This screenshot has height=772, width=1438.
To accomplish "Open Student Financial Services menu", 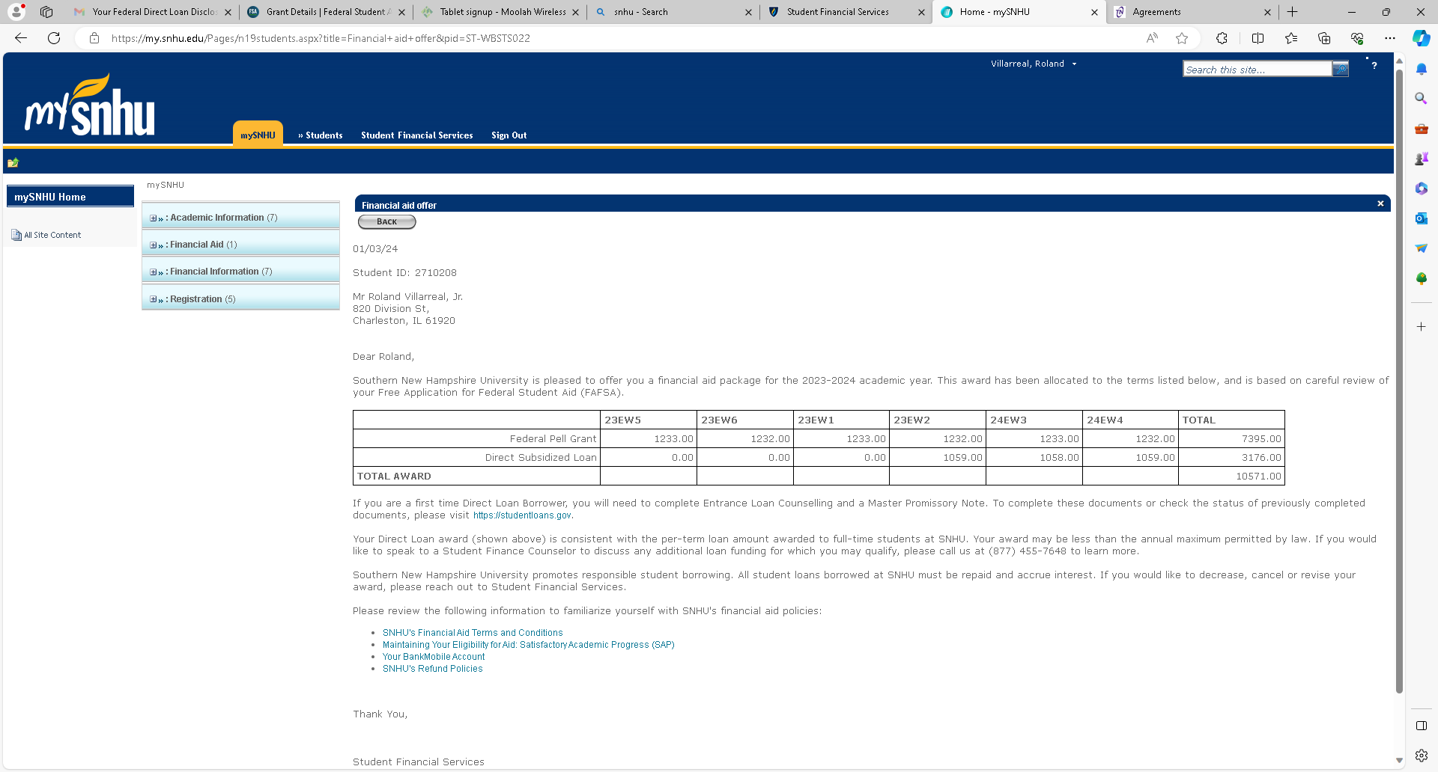I will click(x=417, y=135).
